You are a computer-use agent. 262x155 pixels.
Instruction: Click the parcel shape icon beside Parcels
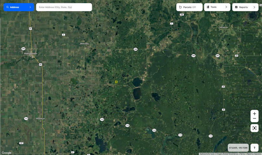coord(180,7)
